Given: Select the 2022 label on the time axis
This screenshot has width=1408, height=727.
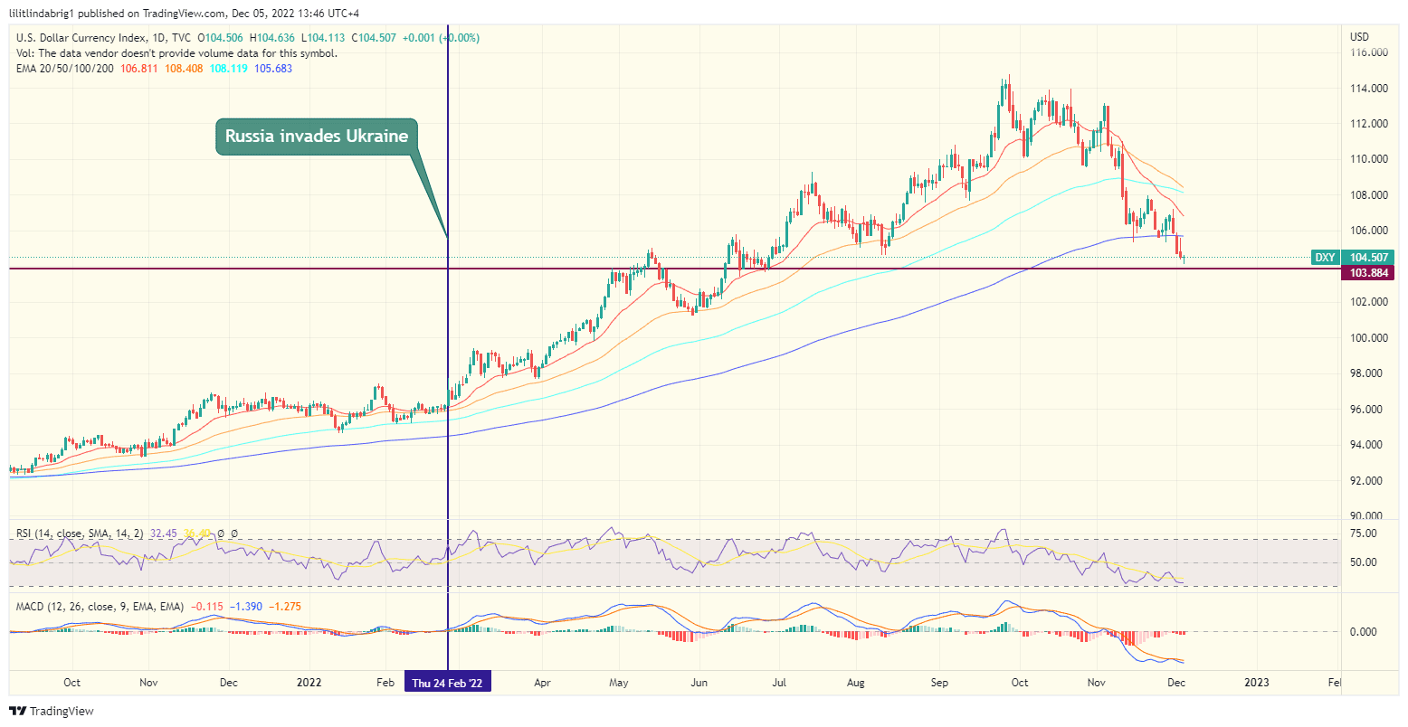Looking at the screenshot, I should coord(309,684).
